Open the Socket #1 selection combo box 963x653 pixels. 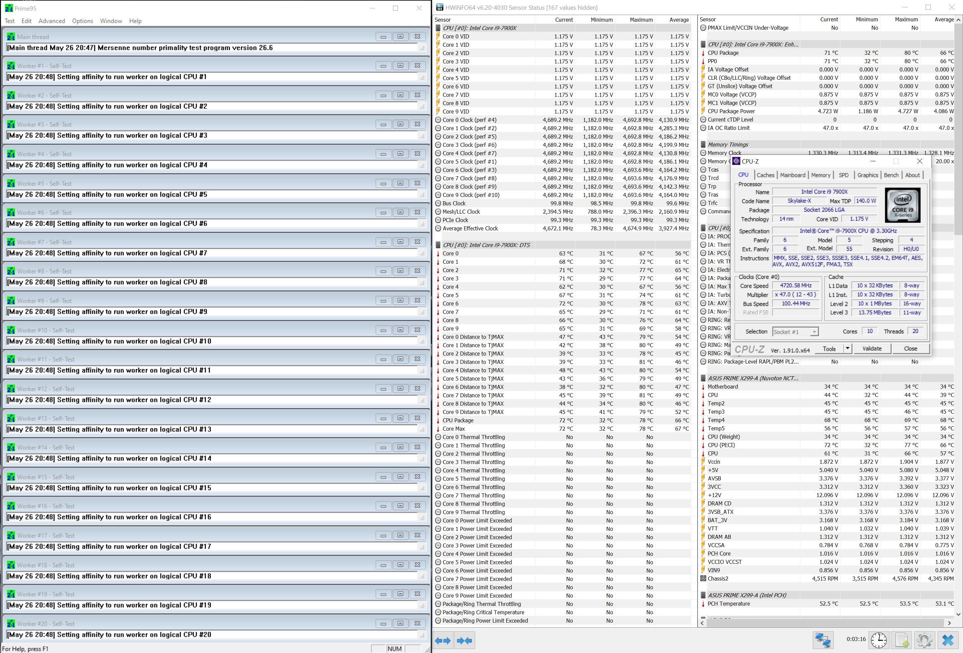click(796, 332)
